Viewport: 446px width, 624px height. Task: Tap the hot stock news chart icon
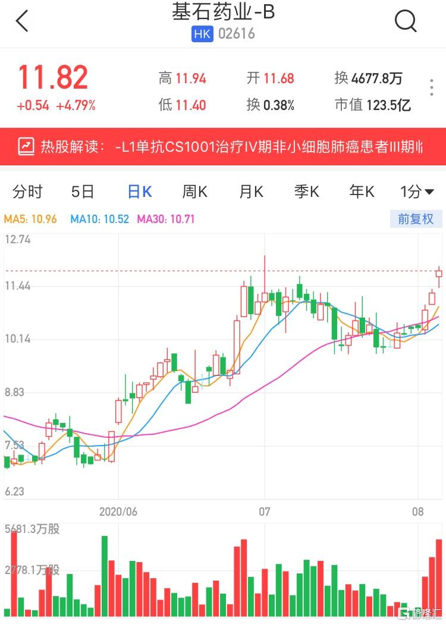(x=26, y=146)
